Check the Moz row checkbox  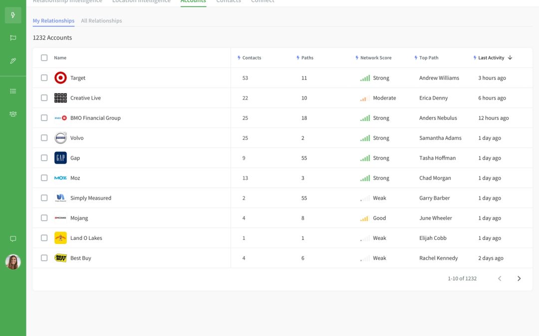pos(44,178)
